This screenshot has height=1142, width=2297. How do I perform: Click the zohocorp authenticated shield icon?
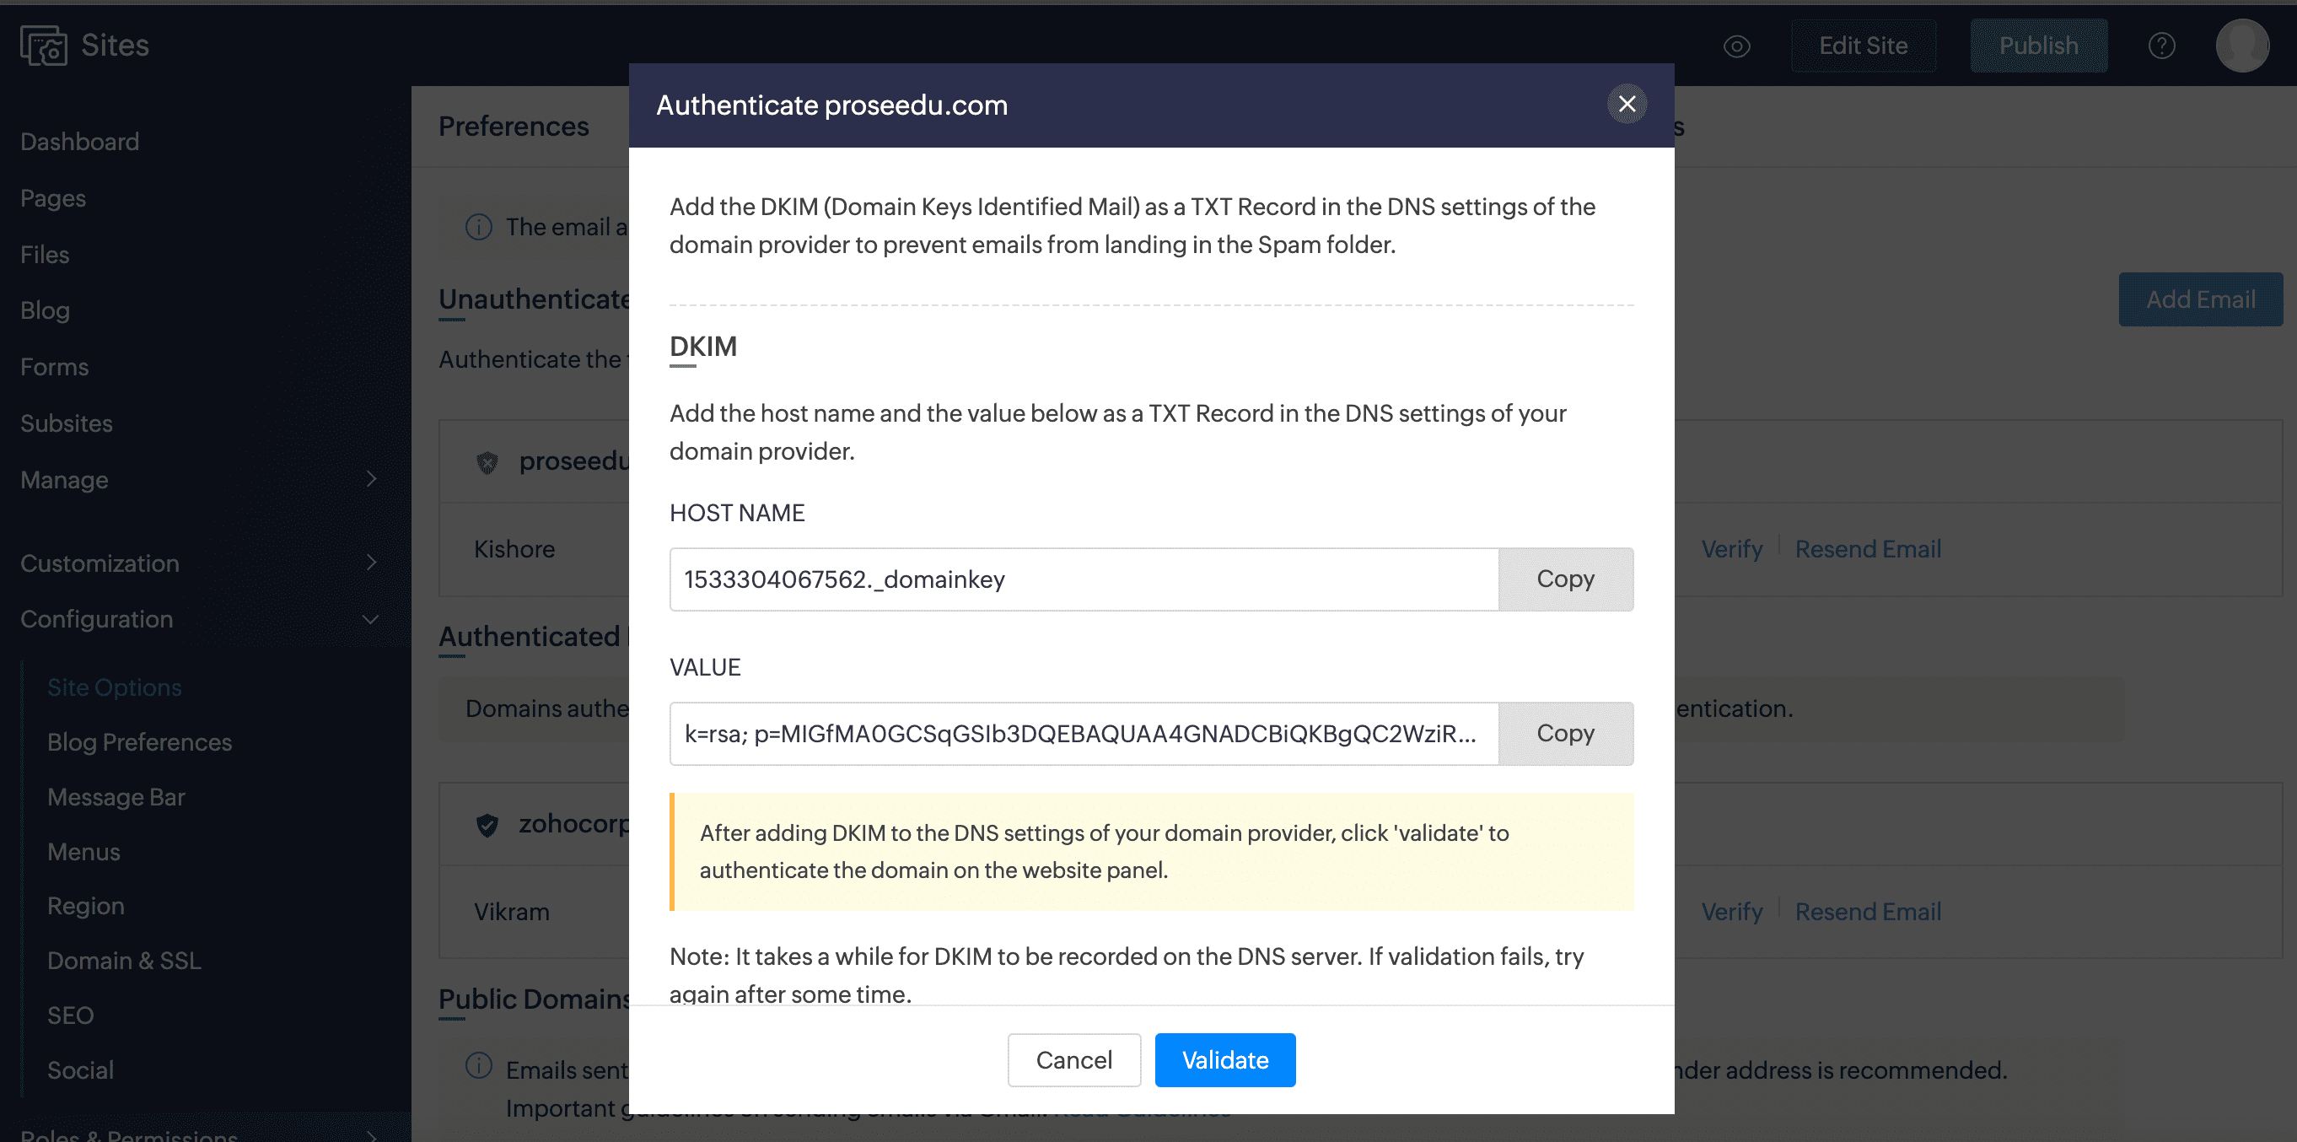pos(487,824)
